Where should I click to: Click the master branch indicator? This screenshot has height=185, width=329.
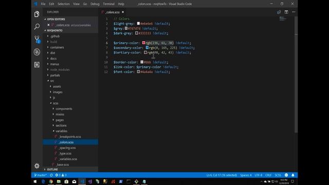pos(40,175)
